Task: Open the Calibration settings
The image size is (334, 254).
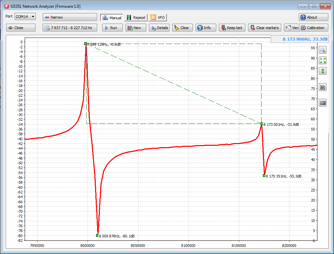Action: [x=312, y=28]
